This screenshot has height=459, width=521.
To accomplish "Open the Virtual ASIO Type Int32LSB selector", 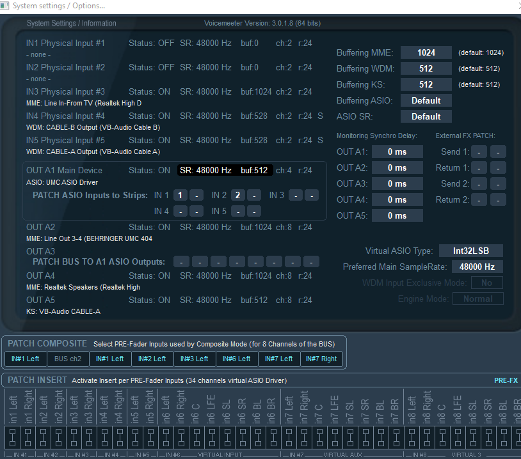I will pos(471,251).
